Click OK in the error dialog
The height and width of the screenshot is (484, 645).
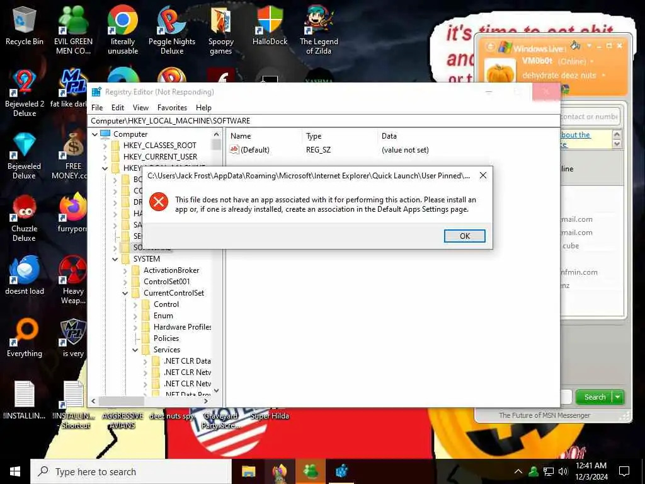pyautogui.click(x=464, y=236)
